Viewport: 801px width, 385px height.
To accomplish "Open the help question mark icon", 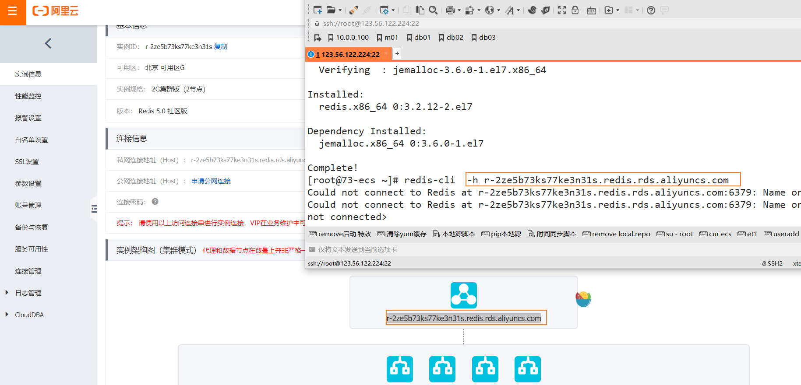I will click(x=651, y=10).
